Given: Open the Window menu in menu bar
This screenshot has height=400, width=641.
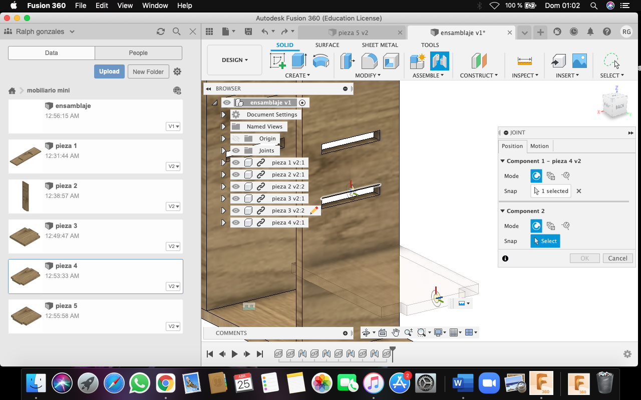Looking at the screenshot, I should pos(155,5).
